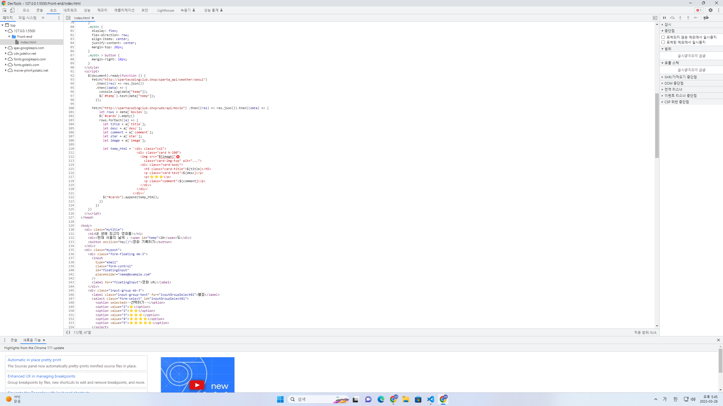The image size is (723, 406).
Task: Switch to the 요소 (Elements) tab
Action: point(26,10)
